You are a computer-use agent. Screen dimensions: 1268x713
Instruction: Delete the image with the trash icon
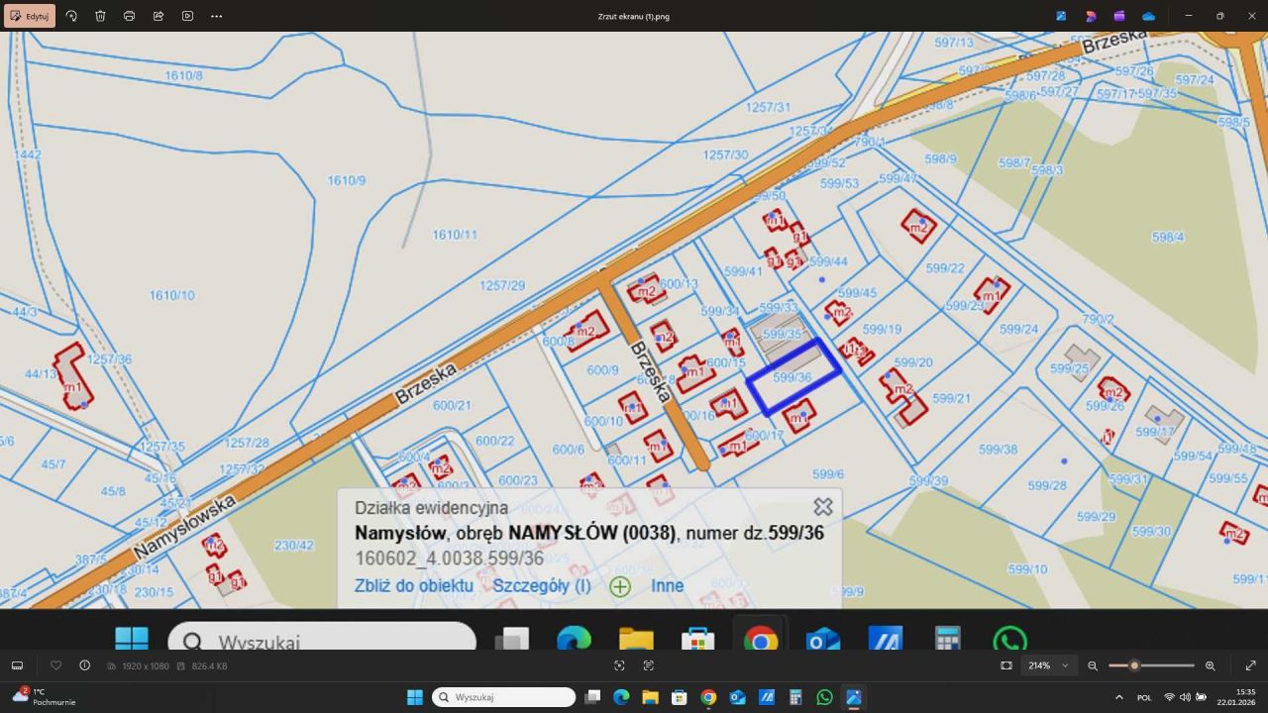pos(100,16)
